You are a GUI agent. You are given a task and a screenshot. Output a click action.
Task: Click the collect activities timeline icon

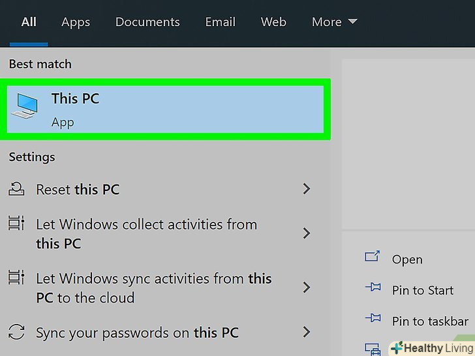16,225
